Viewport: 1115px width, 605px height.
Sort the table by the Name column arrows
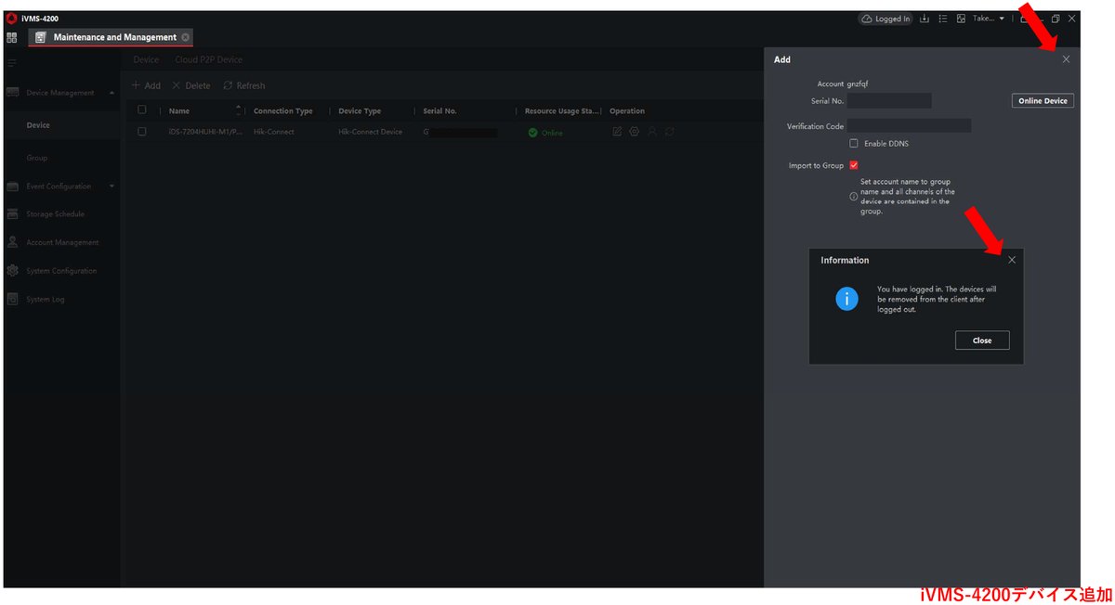[x=239, y=110]
